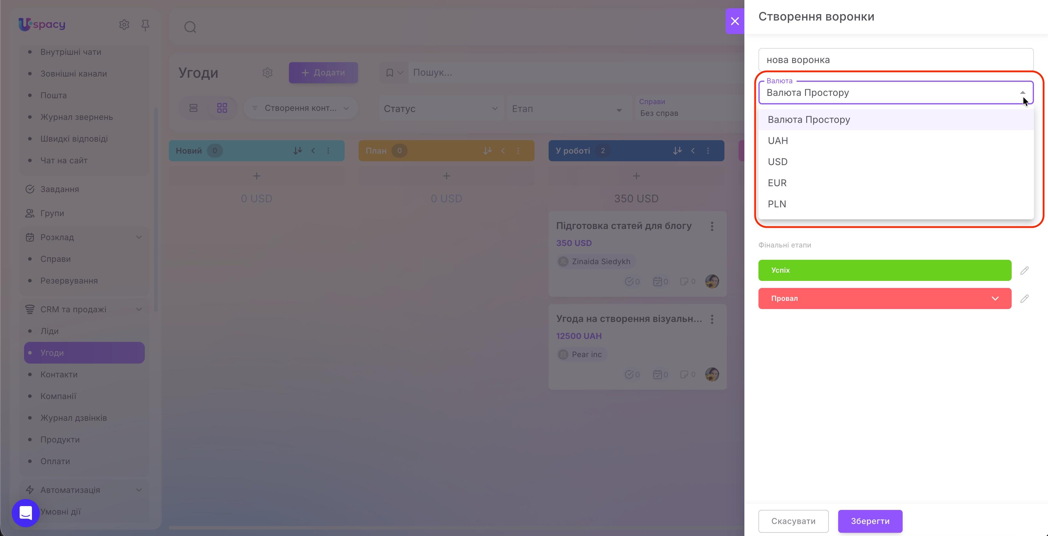This screenshot has height=536, width=1048.
Task: Collapse the План column with arrow
Action: [x=503, y=151]
